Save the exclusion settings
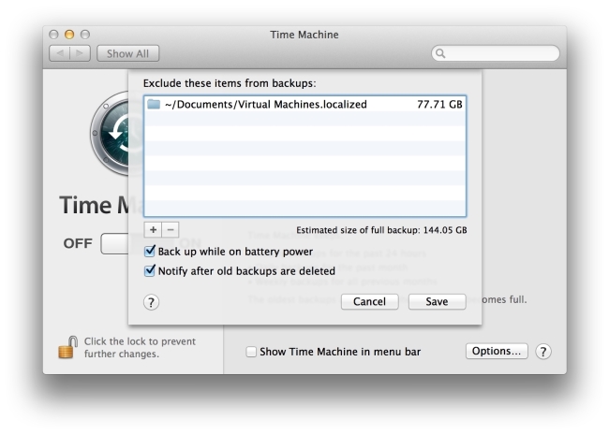Screen dimensions: 609x434 [437, 301]
